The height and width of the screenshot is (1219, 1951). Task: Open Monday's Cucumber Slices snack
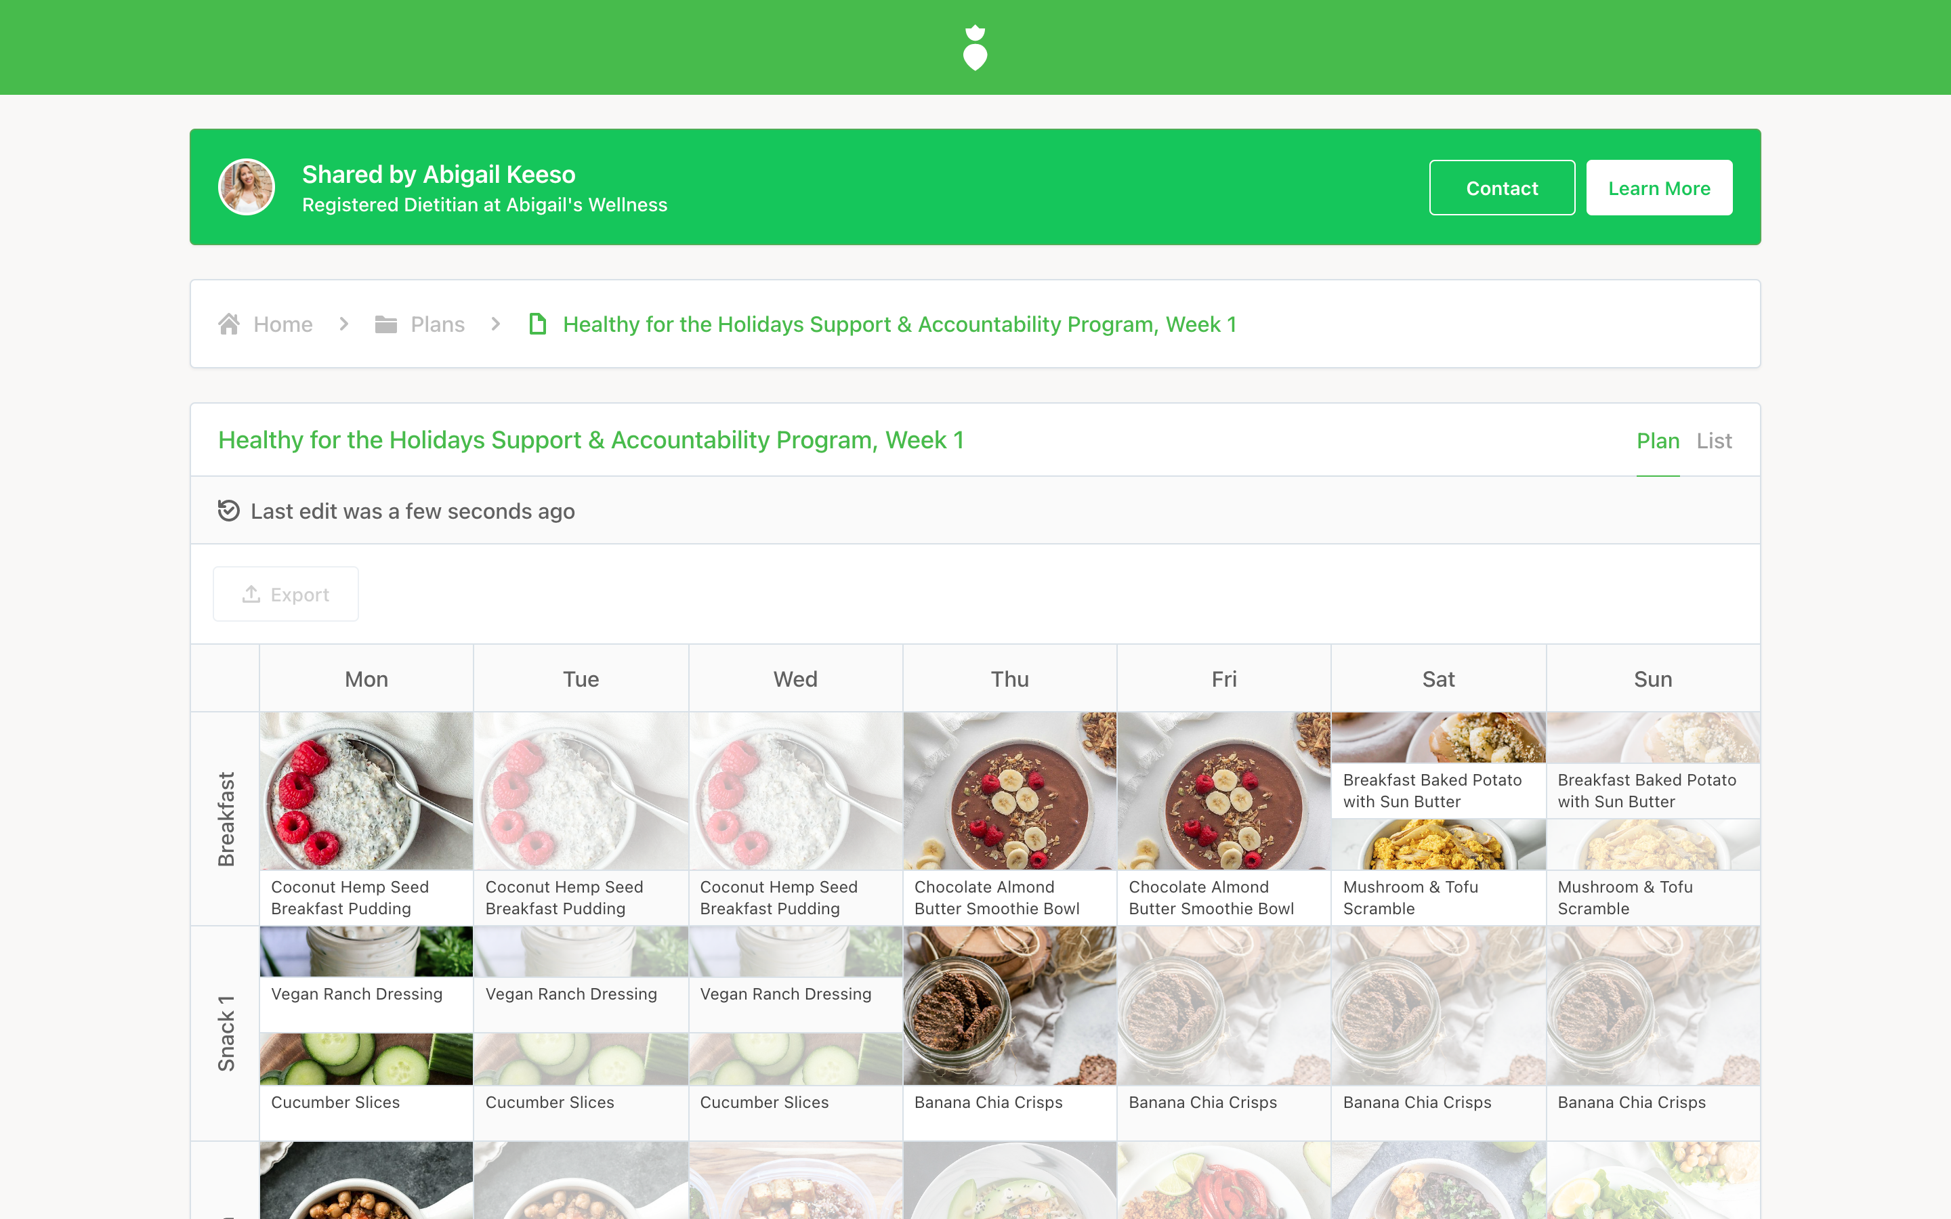366,1086
